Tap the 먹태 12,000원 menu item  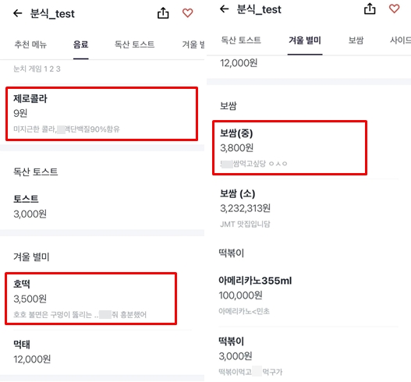[x=101, y=352]
